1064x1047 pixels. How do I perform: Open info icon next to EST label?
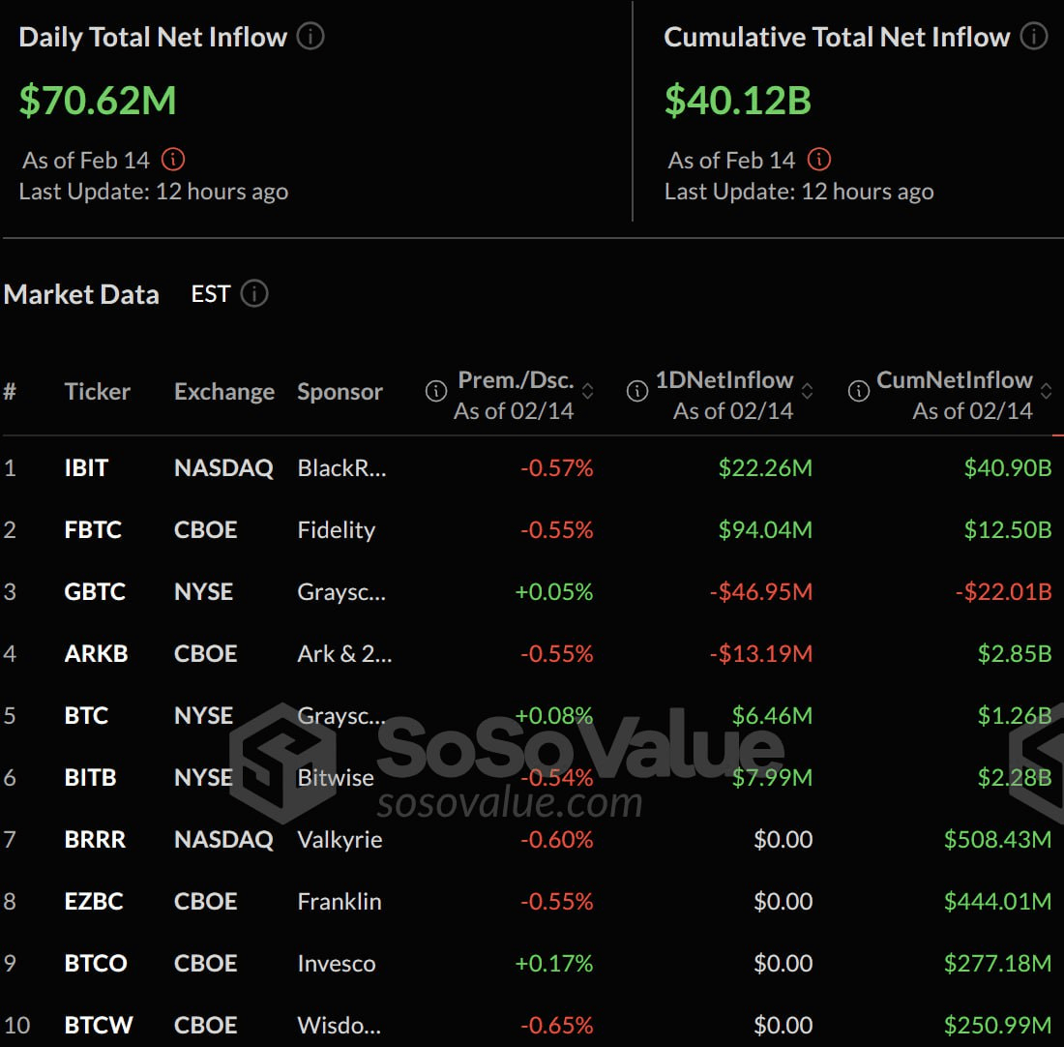pyautogui.click(x=254, y=293)
